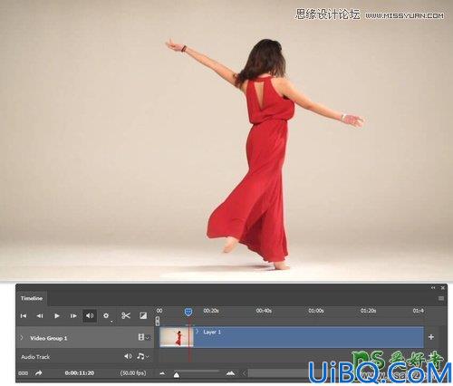
Task: Close the Timeline panel
Action: [443, 288]
